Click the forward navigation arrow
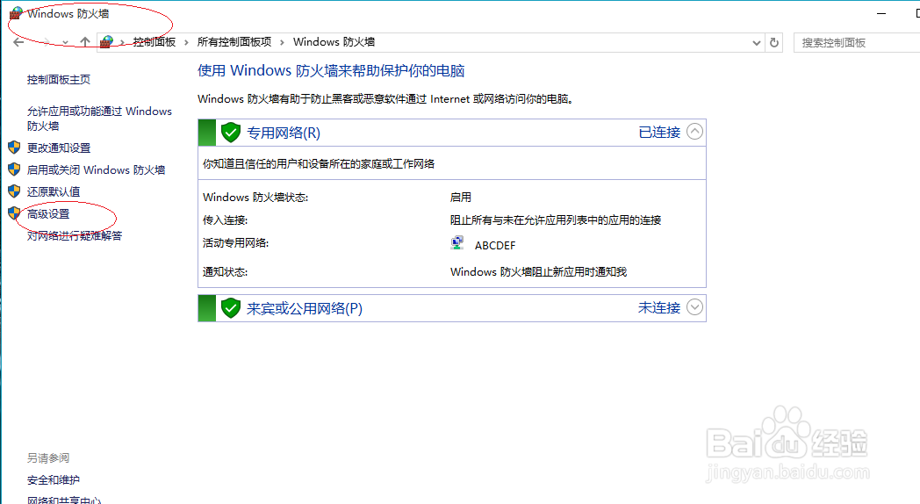This screenshot has height=504, width=920. pyautogui.click(x=47, y=42)
